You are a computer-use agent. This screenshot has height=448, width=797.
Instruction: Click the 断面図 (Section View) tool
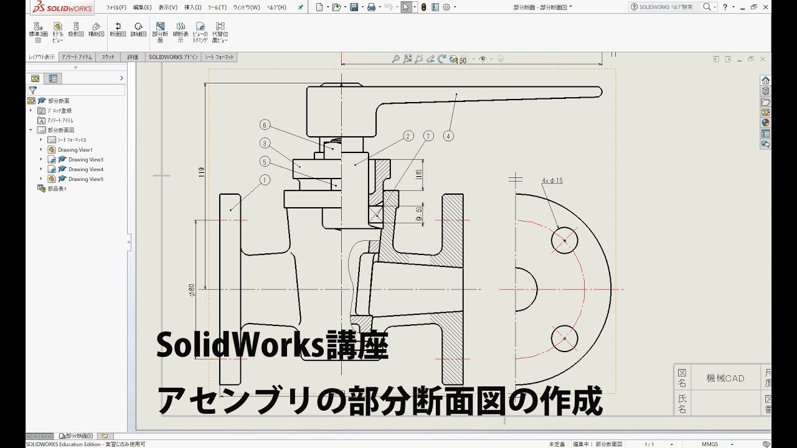pos(118,30)
